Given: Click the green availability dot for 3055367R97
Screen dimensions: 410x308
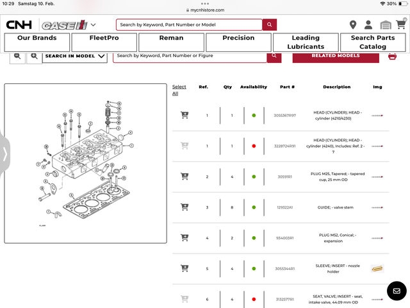Looking at the screenshot, I should [x=254, y=116].
